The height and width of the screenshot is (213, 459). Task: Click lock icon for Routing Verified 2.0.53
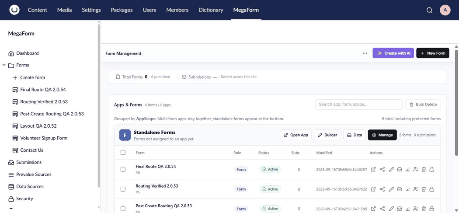pyautogui.click(x=431, y=189)
